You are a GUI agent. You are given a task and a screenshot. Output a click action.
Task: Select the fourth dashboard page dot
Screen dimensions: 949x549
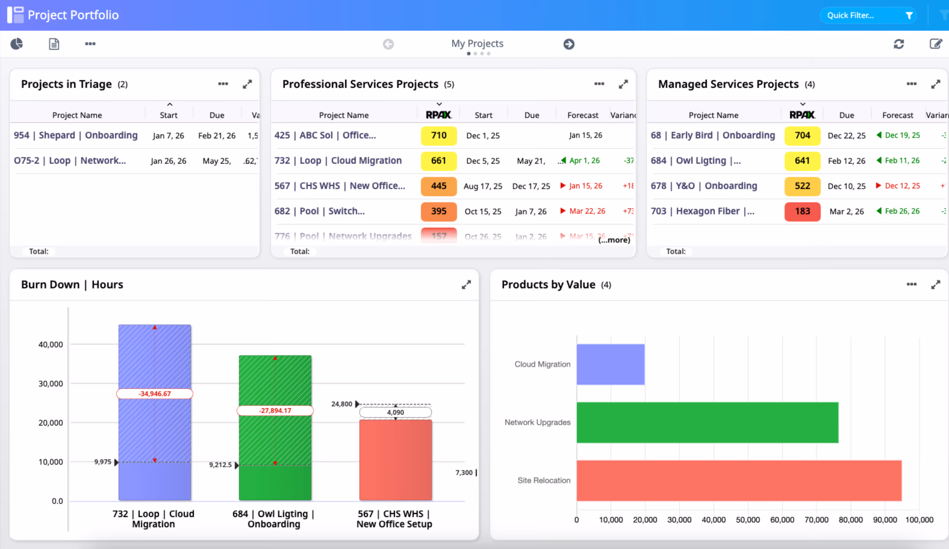(x=488, y=54)
